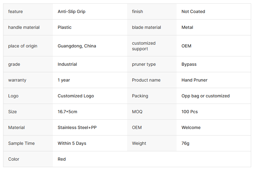
Task: Select 'Opp bag or customized' packing value
Action: [x=205, y=96]
